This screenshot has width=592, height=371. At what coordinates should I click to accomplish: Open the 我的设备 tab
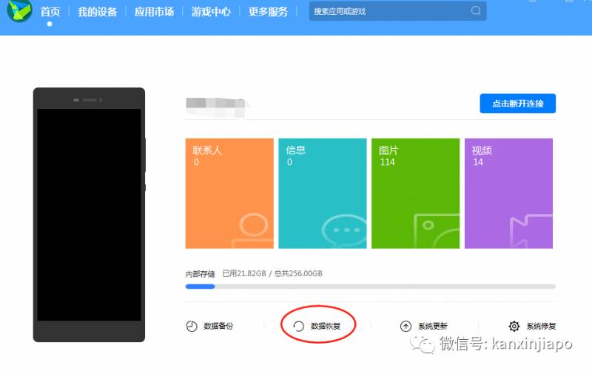pyautogui.click(x=98, y=12)
